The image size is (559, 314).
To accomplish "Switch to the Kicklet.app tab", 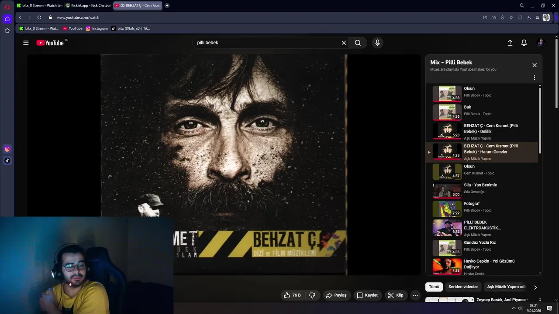I will [88, 6].
